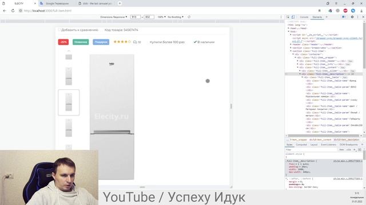This screenshot has height=205, width=366.
Task: Toggle the :hov element state button
Action: tap(341, 150)
